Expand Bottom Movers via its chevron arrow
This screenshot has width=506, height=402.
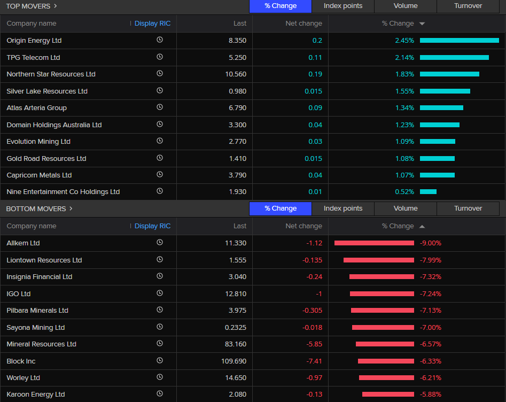click(71, 208)
